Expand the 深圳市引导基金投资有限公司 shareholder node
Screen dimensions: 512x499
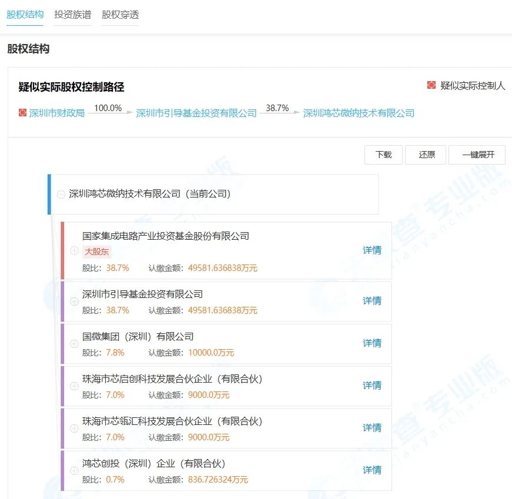[x=74, y=302]
